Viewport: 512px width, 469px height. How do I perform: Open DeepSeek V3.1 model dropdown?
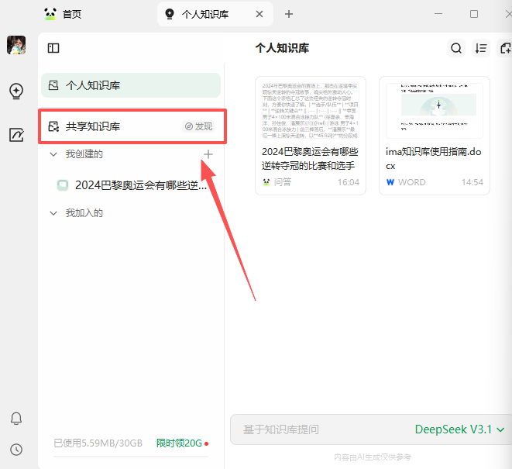[x=459, y=429]
